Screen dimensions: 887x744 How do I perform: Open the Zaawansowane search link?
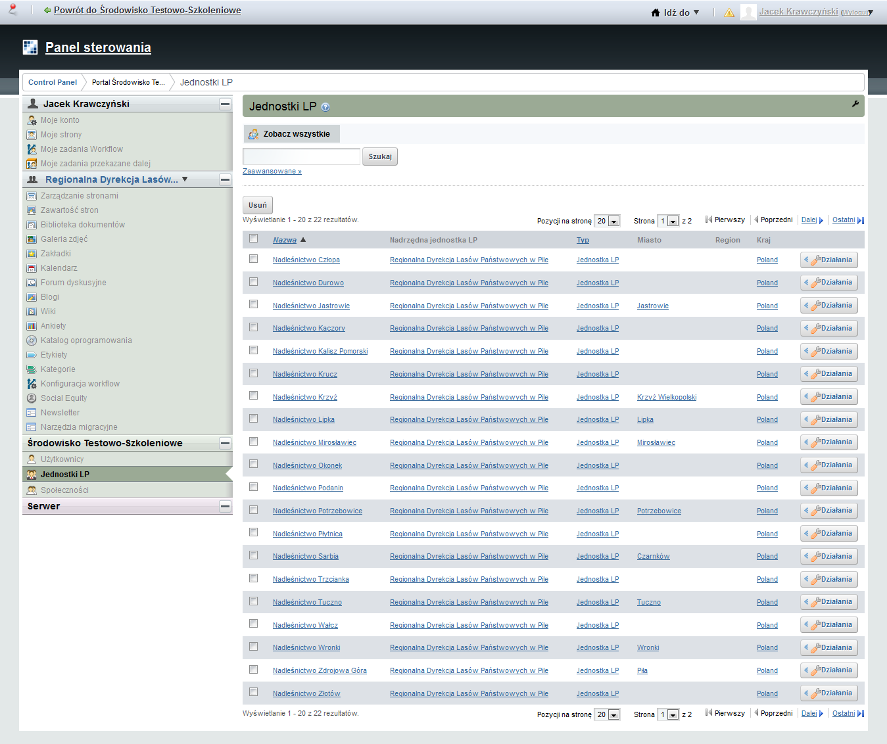pos(272,171)
